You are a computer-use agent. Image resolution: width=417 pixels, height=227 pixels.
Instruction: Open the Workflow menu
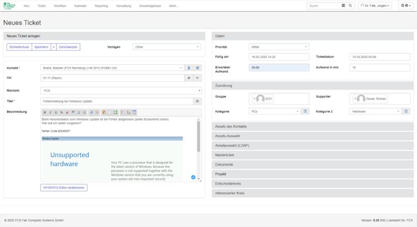coord(60,6)
